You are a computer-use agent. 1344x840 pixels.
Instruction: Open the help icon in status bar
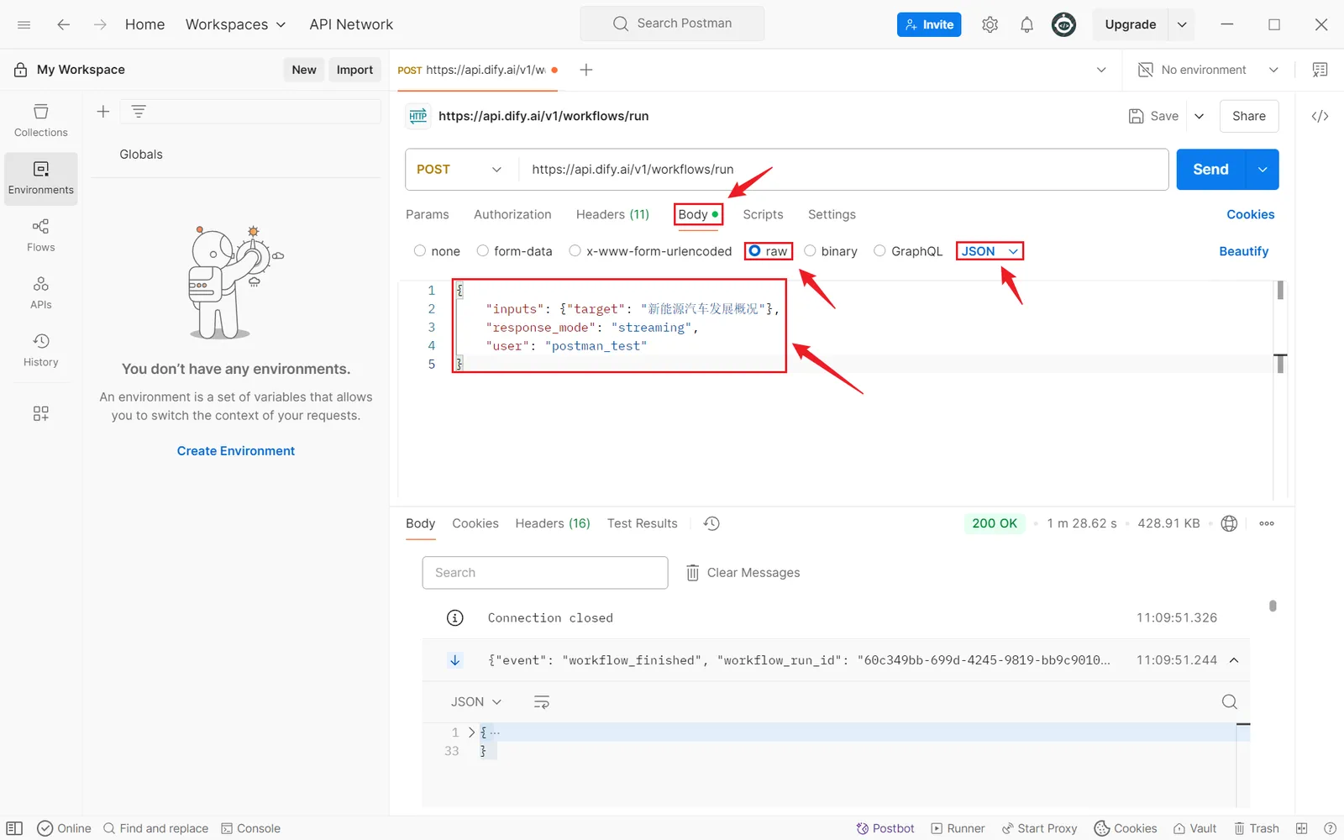[x=1330, y=828]
